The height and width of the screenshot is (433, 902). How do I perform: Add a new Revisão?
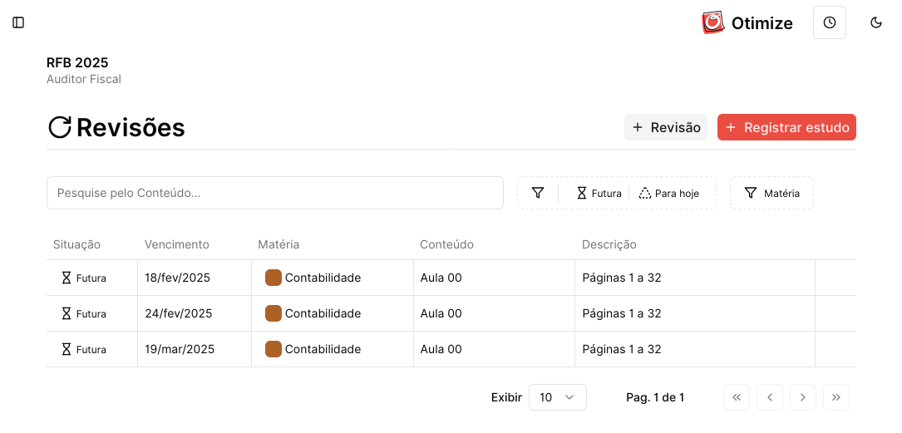666,127
